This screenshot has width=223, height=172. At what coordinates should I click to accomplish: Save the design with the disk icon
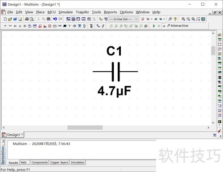pyautogui.click(x=20, y=19)
